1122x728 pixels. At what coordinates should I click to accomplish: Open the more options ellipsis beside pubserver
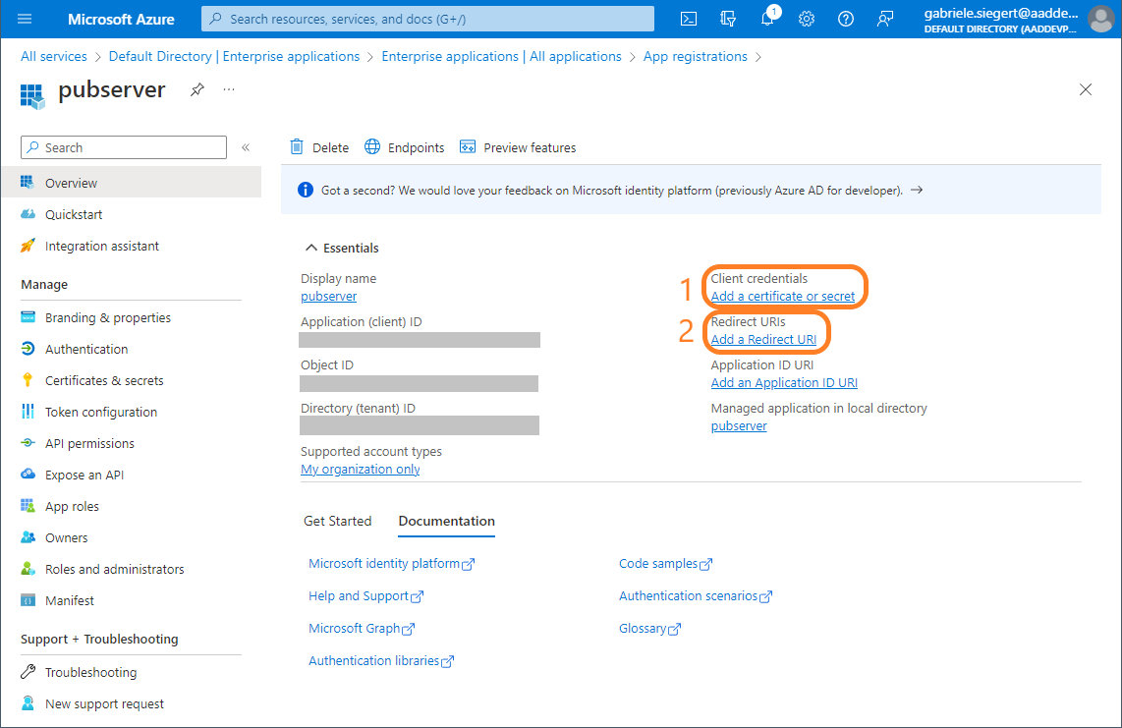pos(229,89)
